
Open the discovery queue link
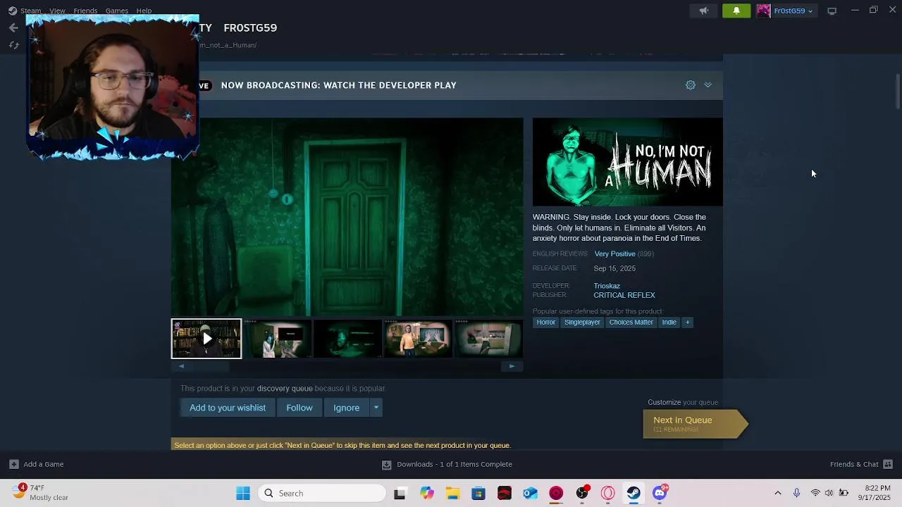pyautogui.click(x=285, y=389)
